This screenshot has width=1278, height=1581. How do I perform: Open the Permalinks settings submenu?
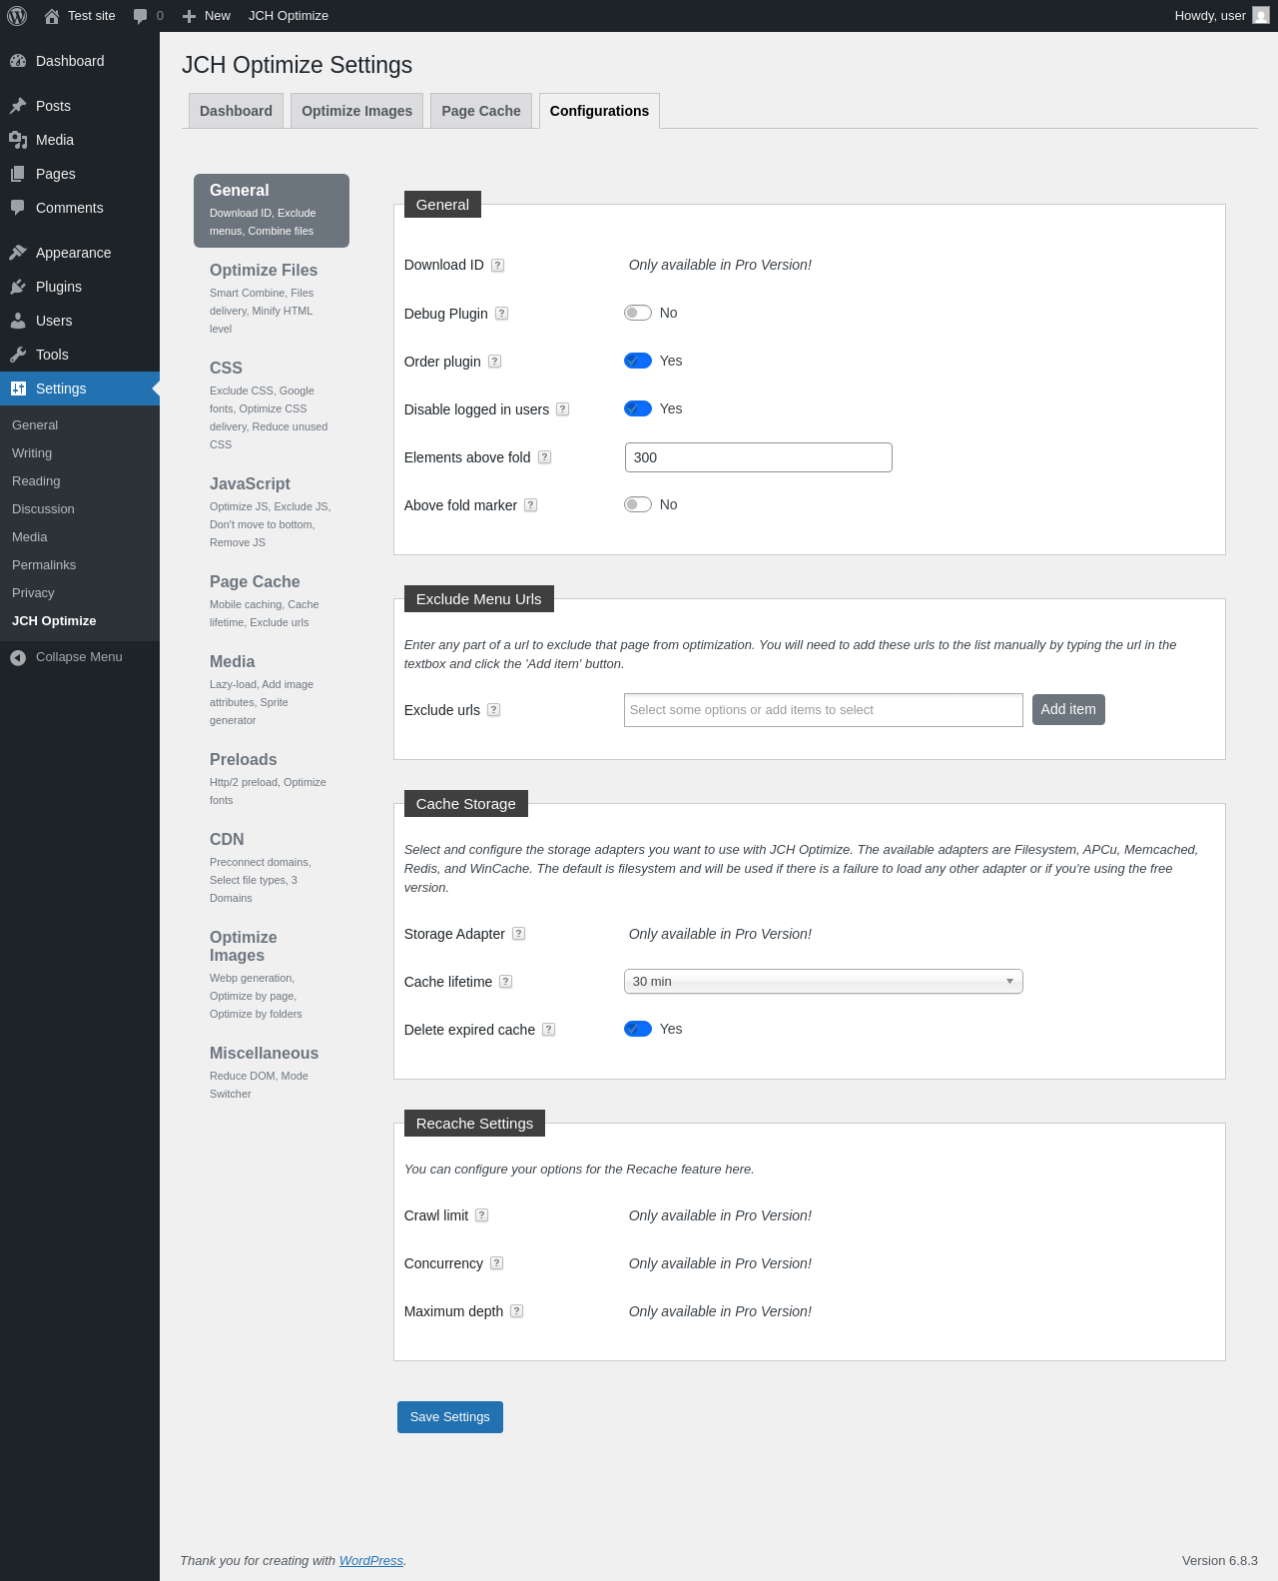(44, 565)
